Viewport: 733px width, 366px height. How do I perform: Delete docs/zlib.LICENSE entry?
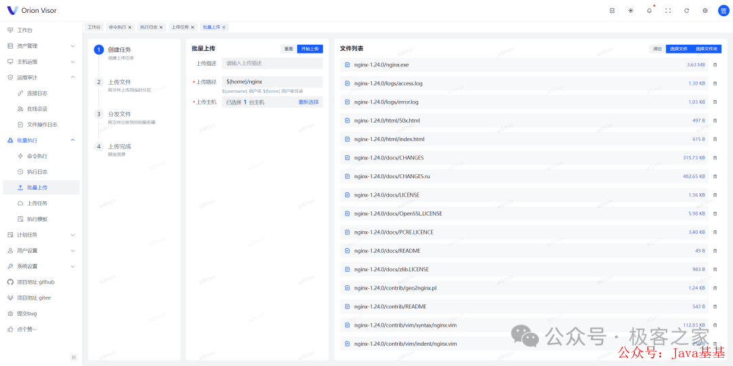(715, 269)
